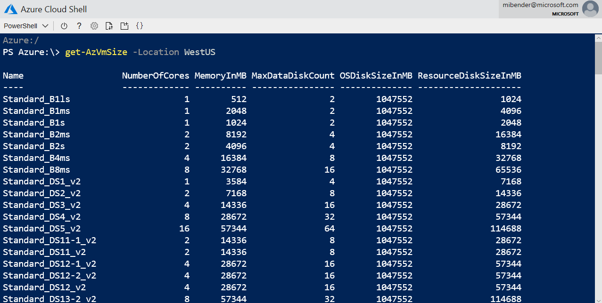The image size is (602, 303).
Task: Click memory value 16384 in Standard_B4ms row
Action: click(x=233, y=158)
